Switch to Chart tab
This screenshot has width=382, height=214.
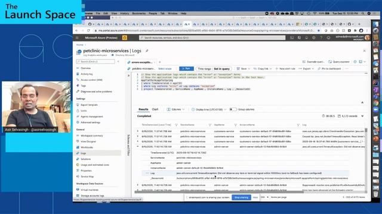click(155, 109)
